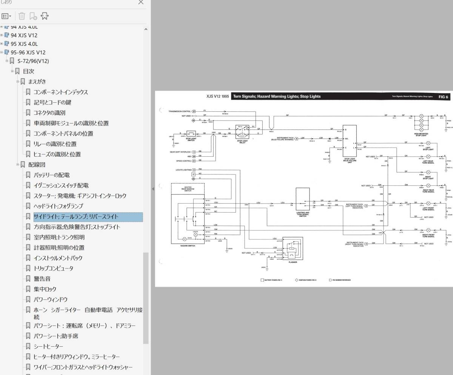Open スターター; 発電機; ギアシフトインターロック bookmark

coord(80,196)
